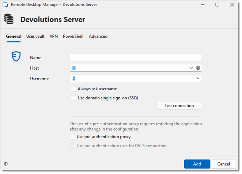Check Use pre-authentication proxy
242x174 pixels.
[x=72, y=137]
